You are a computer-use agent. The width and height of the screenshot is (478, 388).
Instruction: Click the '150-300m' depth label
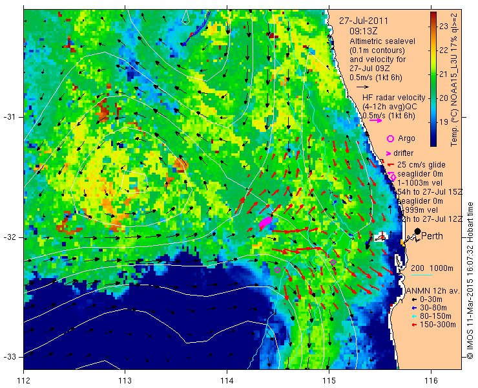pyautogui.click(x=438, y=325)
